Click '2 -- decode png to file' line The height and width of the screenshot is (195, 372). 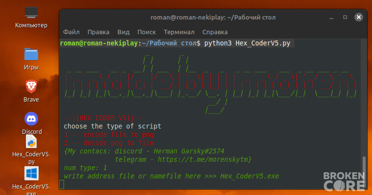[109, 143]
